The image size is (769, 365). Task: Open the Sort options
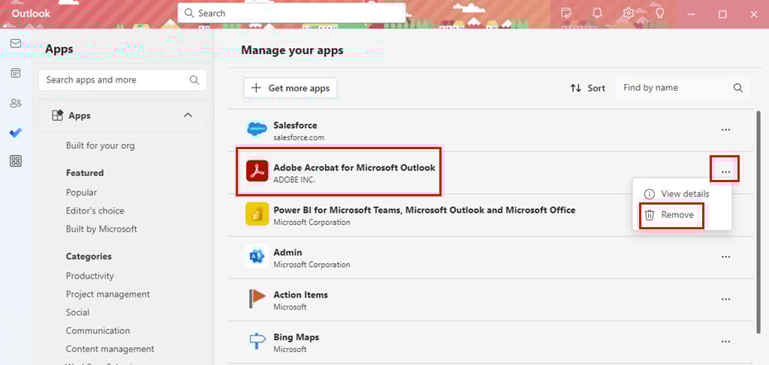tap(587, 88)
